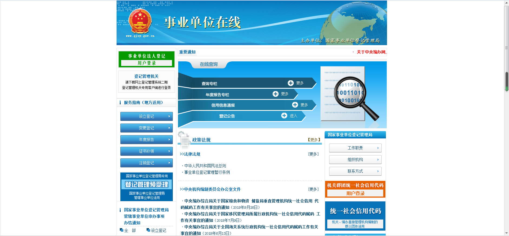Click the small icon before 全 部
The width and height of the screenshot is (509, 236).
click(121, 230)
